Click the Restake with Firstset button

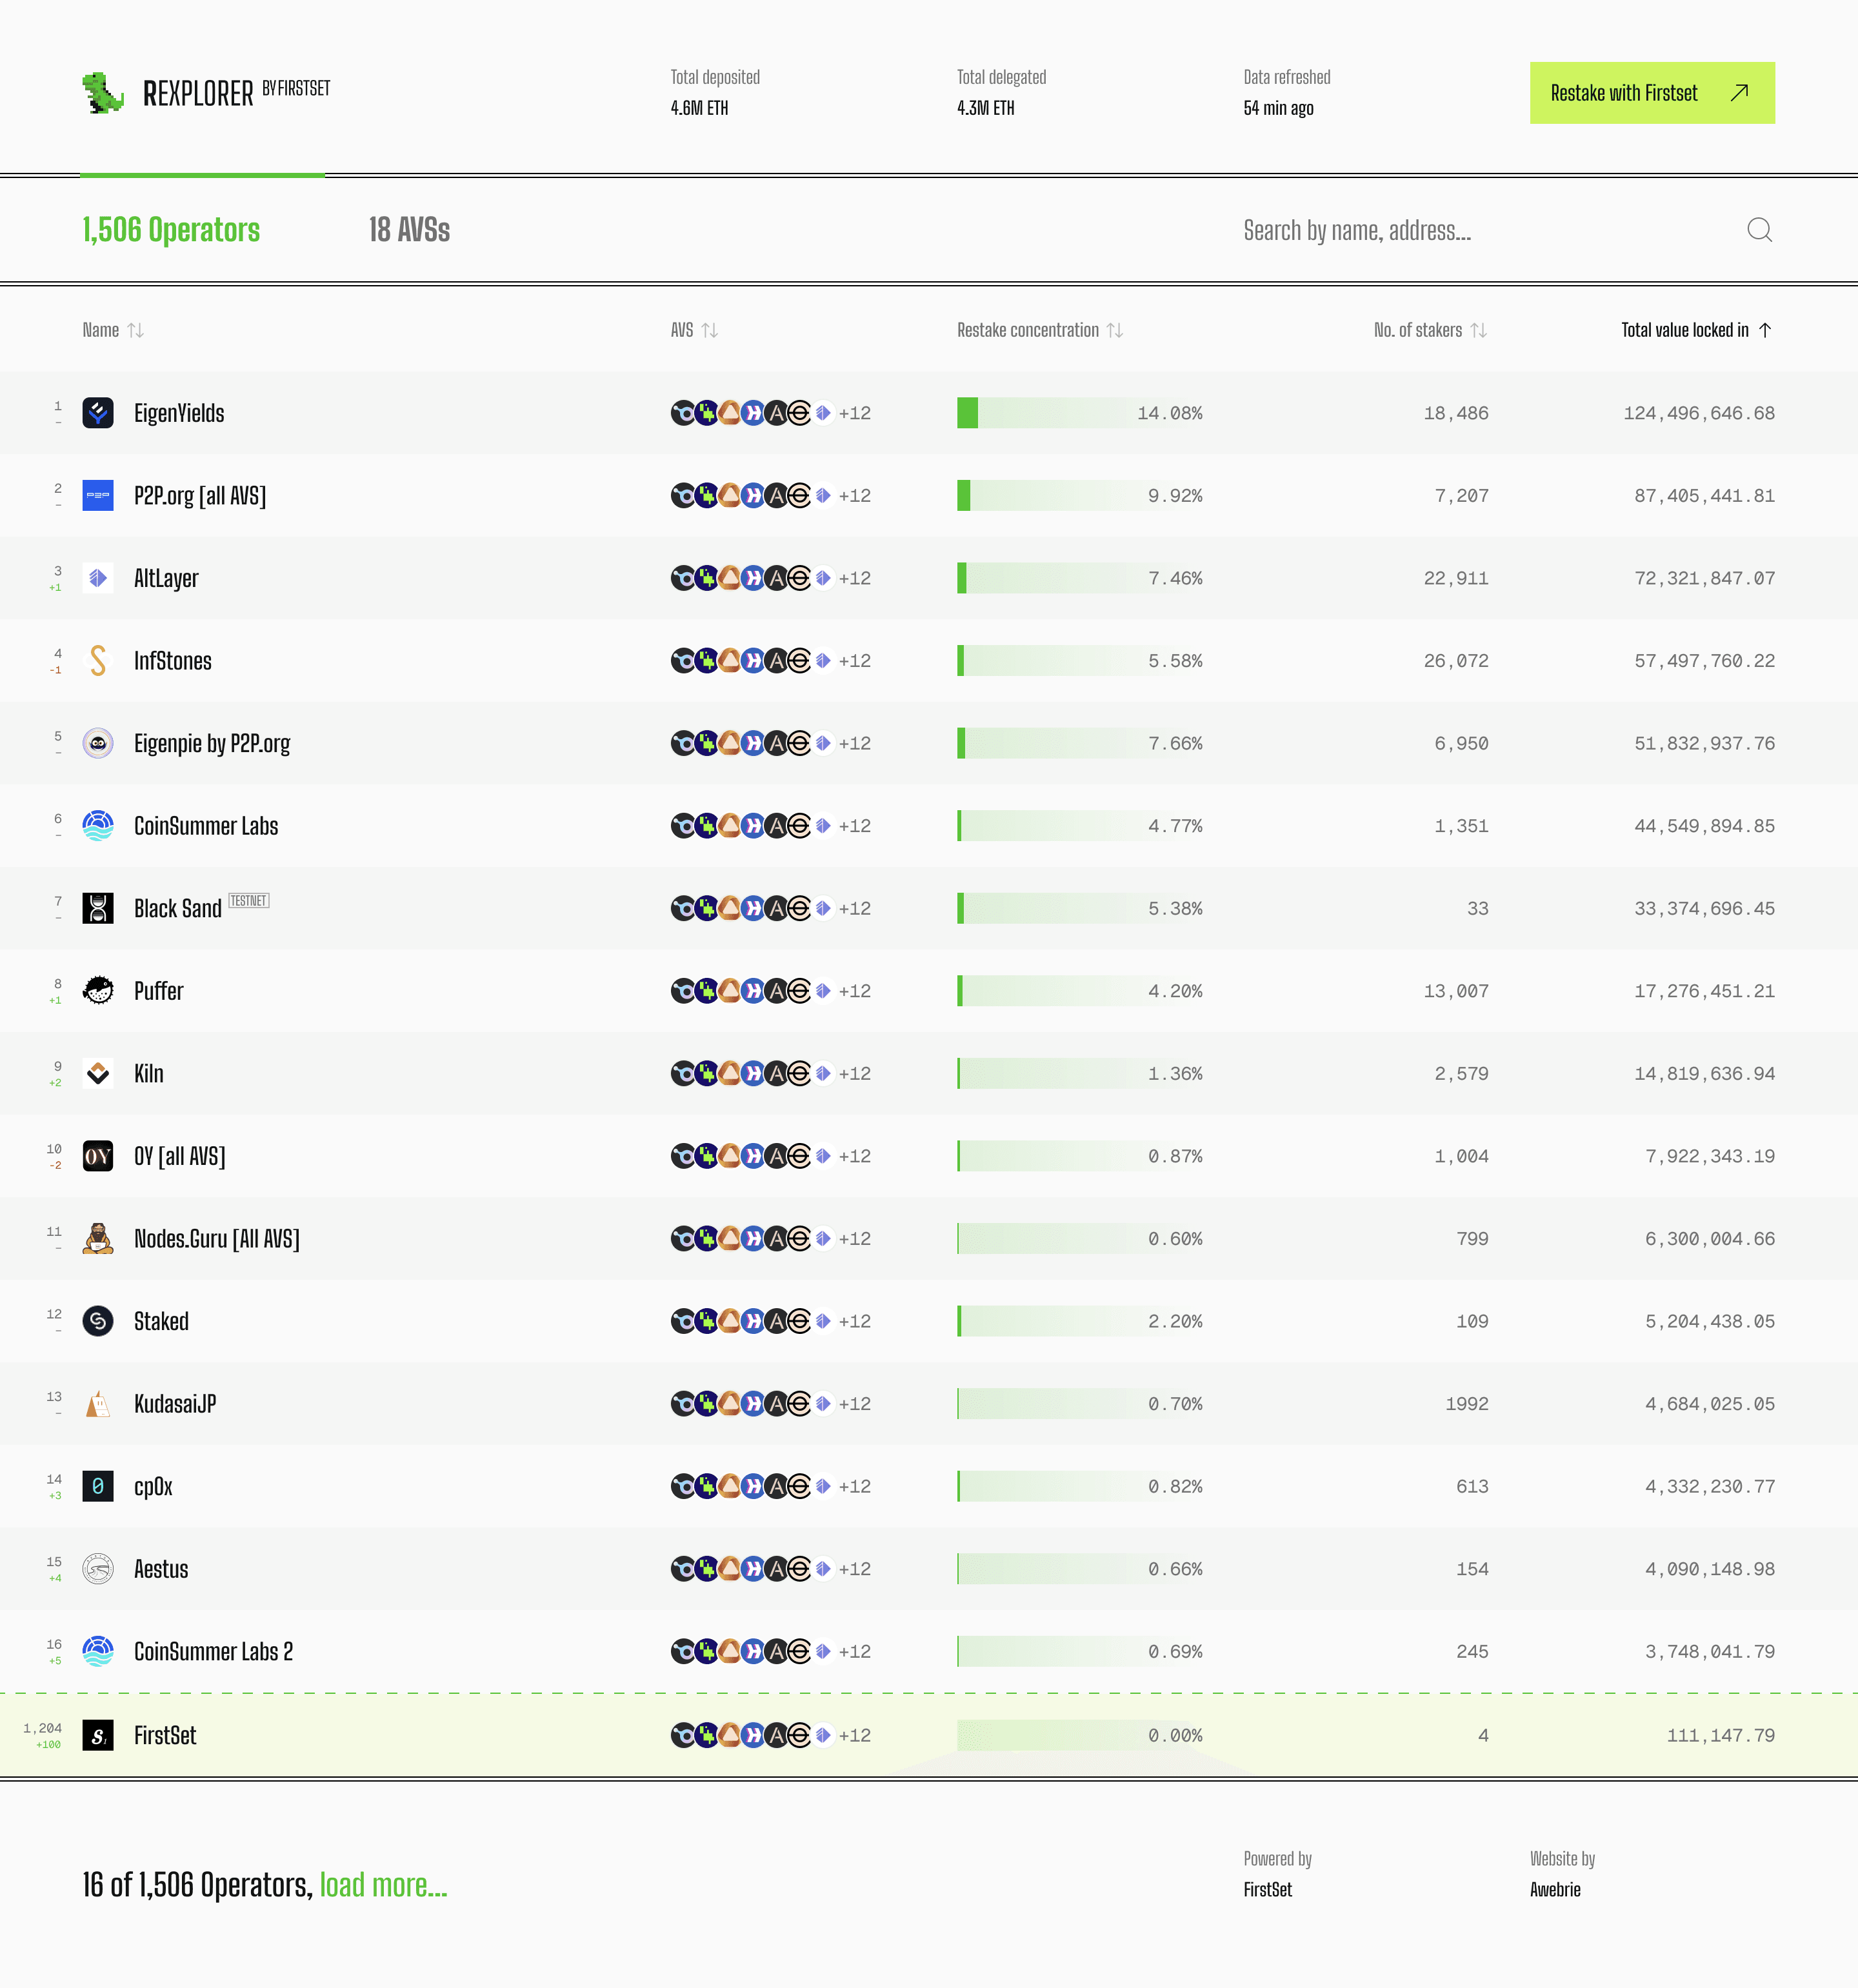click(x=1651, y=93)
